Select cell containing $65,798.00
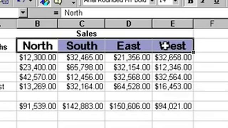 coord(82,67)
